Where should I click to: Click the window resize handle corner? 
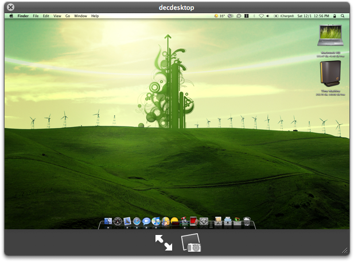pyautogui.click(x=345, y=251)
